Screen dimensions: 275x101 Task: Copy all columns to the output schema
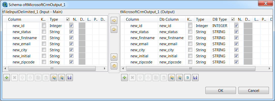pos(114,30)
